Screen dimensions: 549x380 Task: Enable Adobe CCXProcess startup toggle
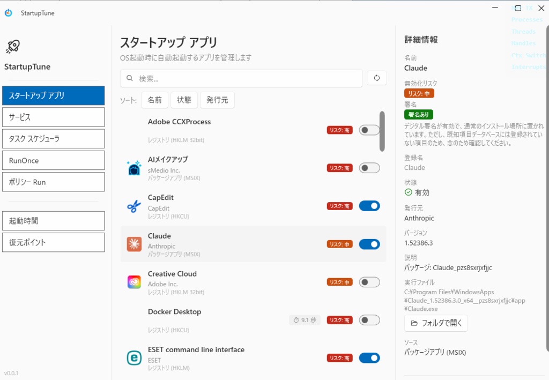(369, 130)
